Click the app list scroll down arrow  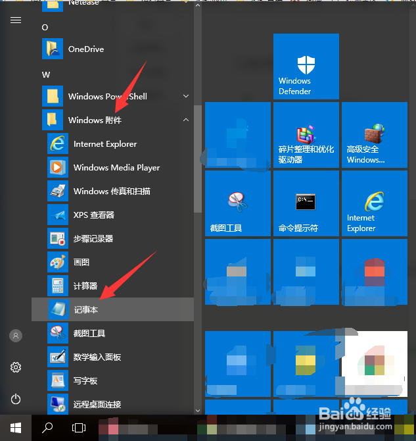point(198,411)
